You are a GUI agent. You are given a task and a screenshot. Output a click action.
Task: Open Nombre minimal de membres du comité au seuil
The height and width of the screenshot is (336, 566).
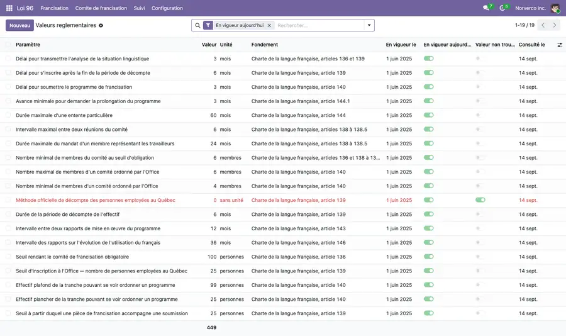[x=85, y=158]
